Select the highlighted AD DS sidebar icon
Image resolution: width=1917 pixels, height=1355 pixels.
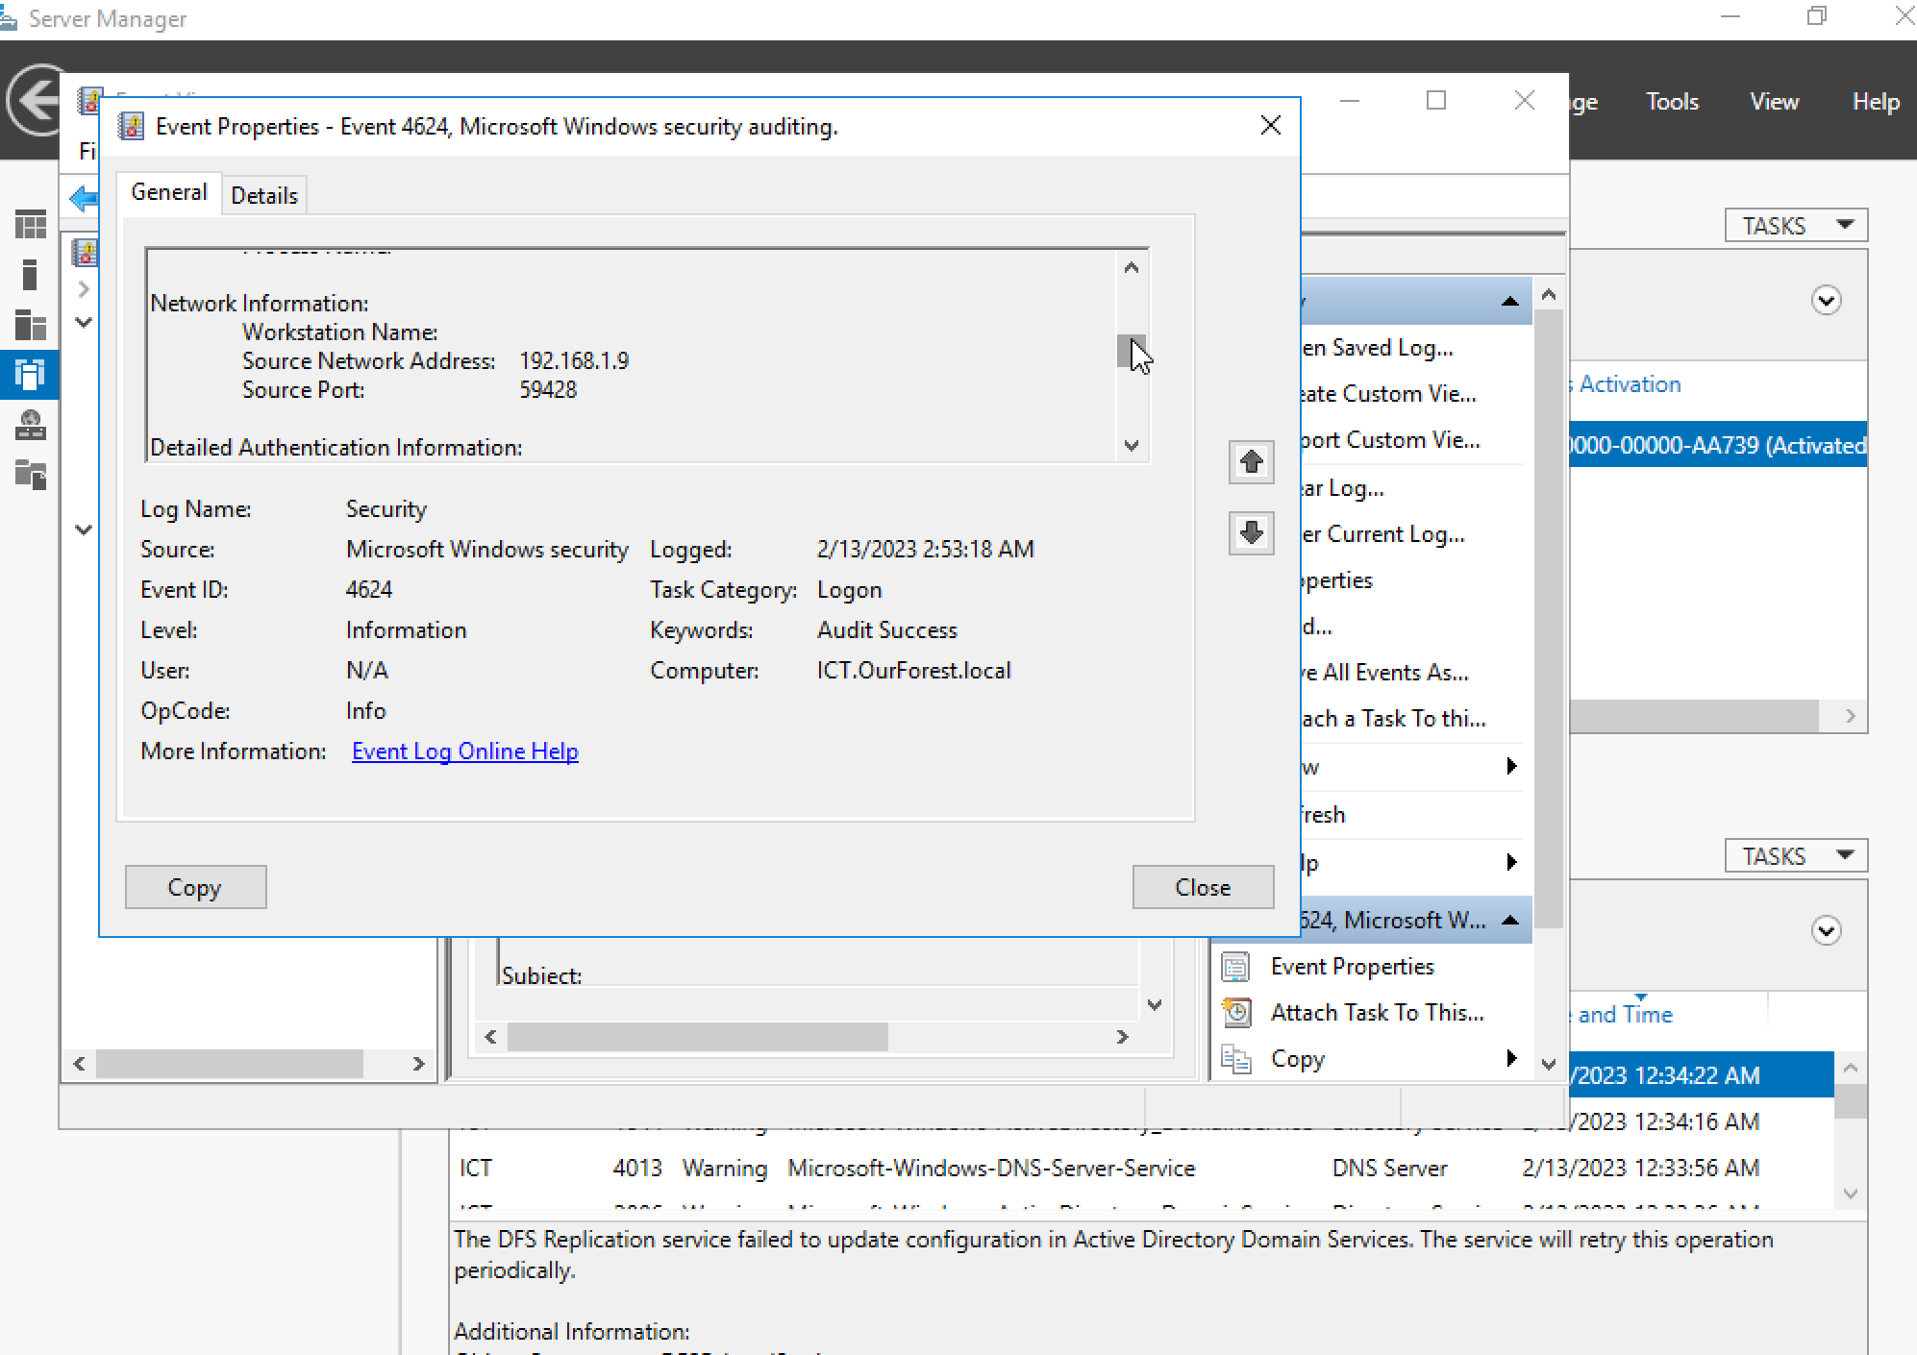(x=30, y=374)
